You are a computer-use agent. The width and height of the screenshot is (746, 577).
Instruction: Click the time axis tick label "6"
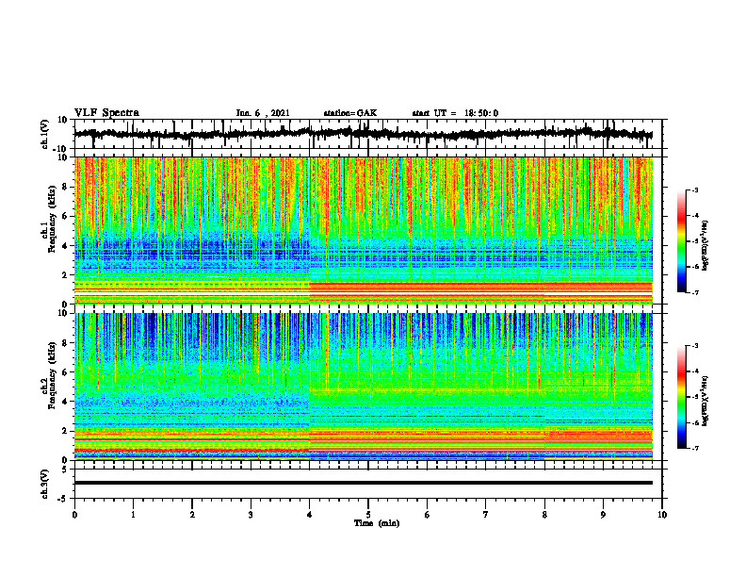tap(428, 515)
